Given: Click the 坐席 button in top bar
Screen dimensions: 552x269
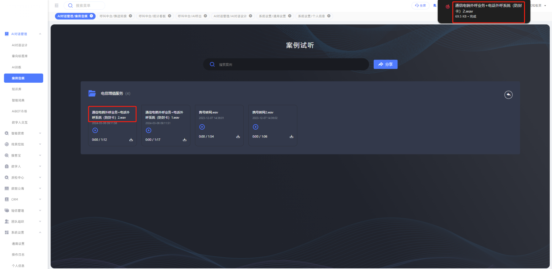Looking at the screenshot, I should [x=420, y=5].
